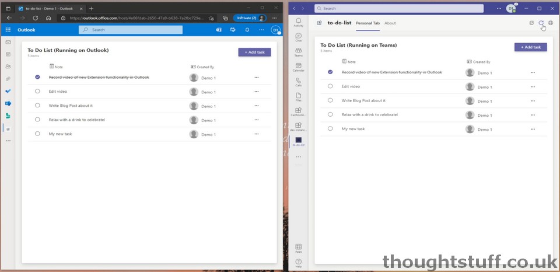Open dev instance app in Teams sidebar

(x=299, y=127)
